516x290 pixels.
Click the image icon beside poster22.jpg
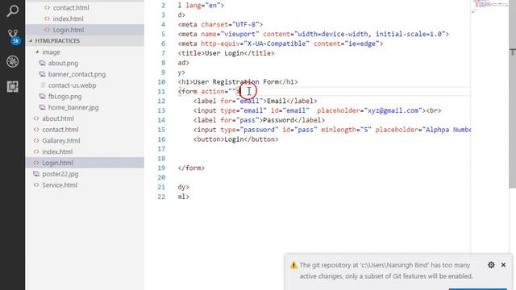pos(36,174)
